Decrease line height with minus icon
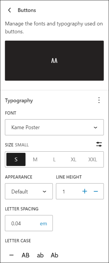 click(96, 191)
